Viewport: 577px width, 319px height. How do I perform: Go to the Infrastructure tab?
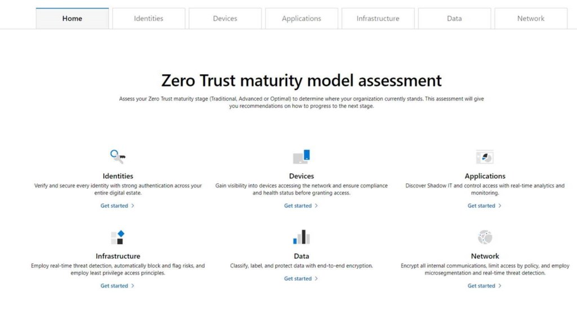coord(378,19)
